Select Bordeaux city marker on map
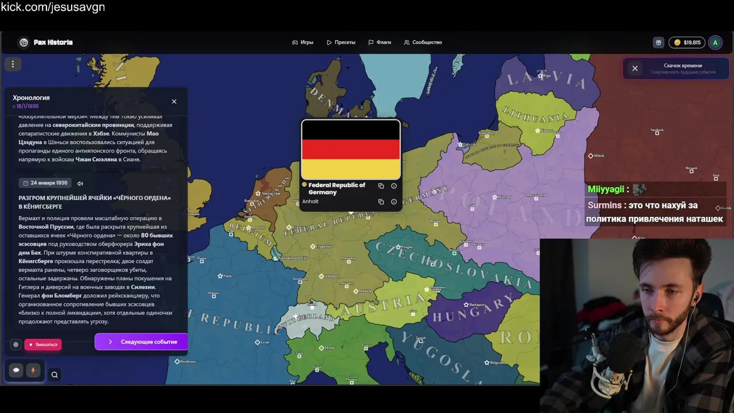This screenshot has height=413, width=734. [177, 361]
